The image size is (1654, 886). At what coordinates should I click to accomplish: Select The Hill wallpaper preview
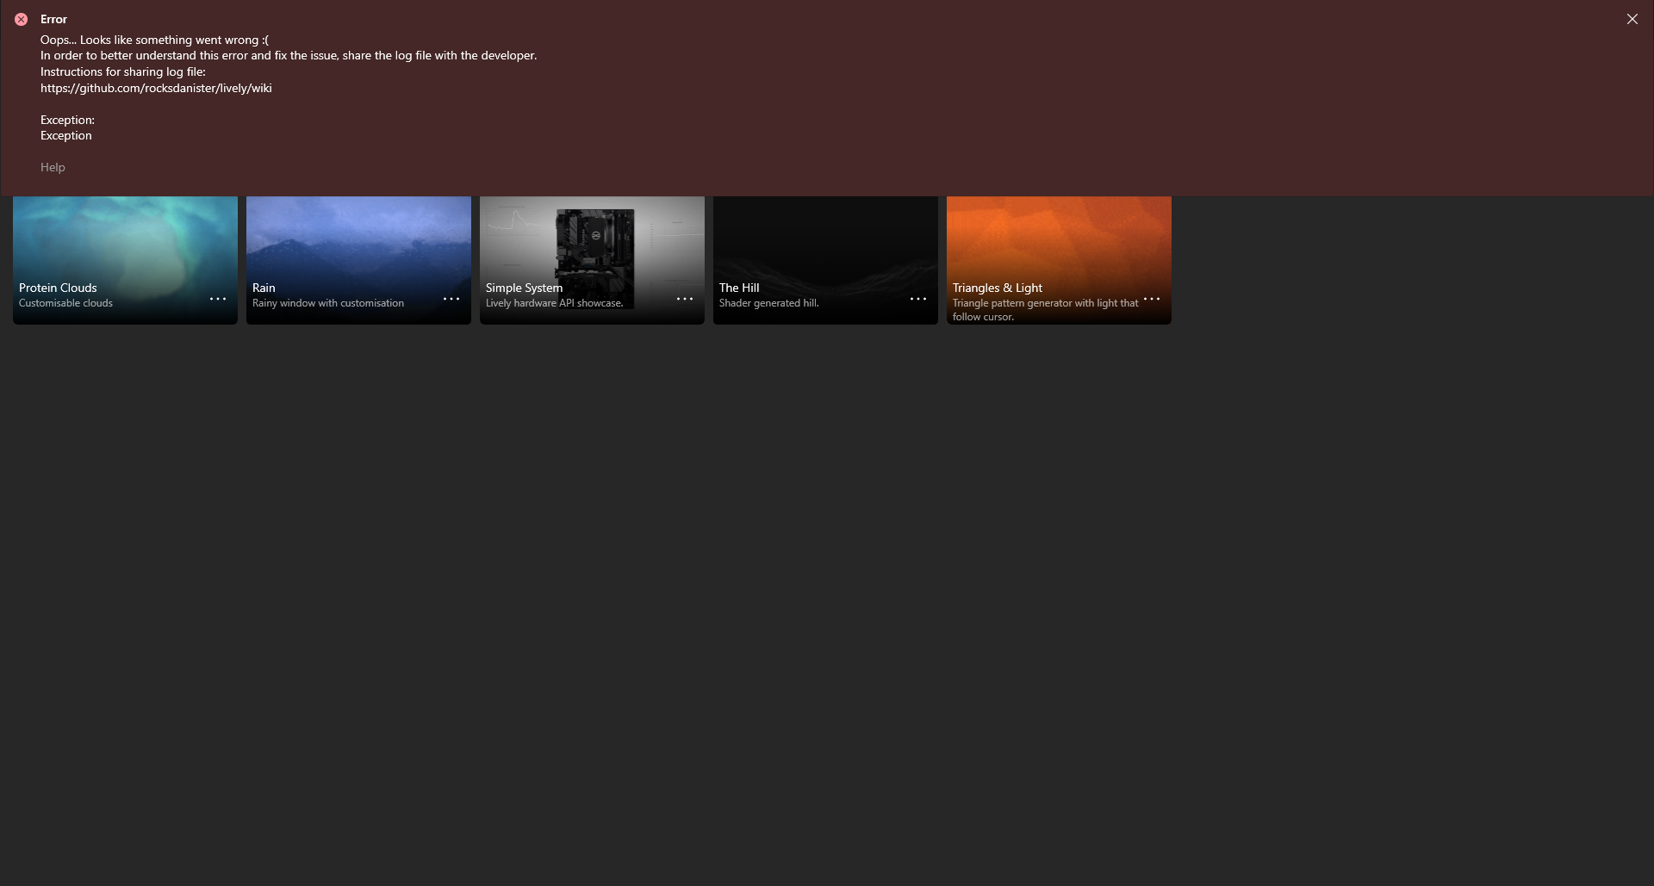click(824, 241)
